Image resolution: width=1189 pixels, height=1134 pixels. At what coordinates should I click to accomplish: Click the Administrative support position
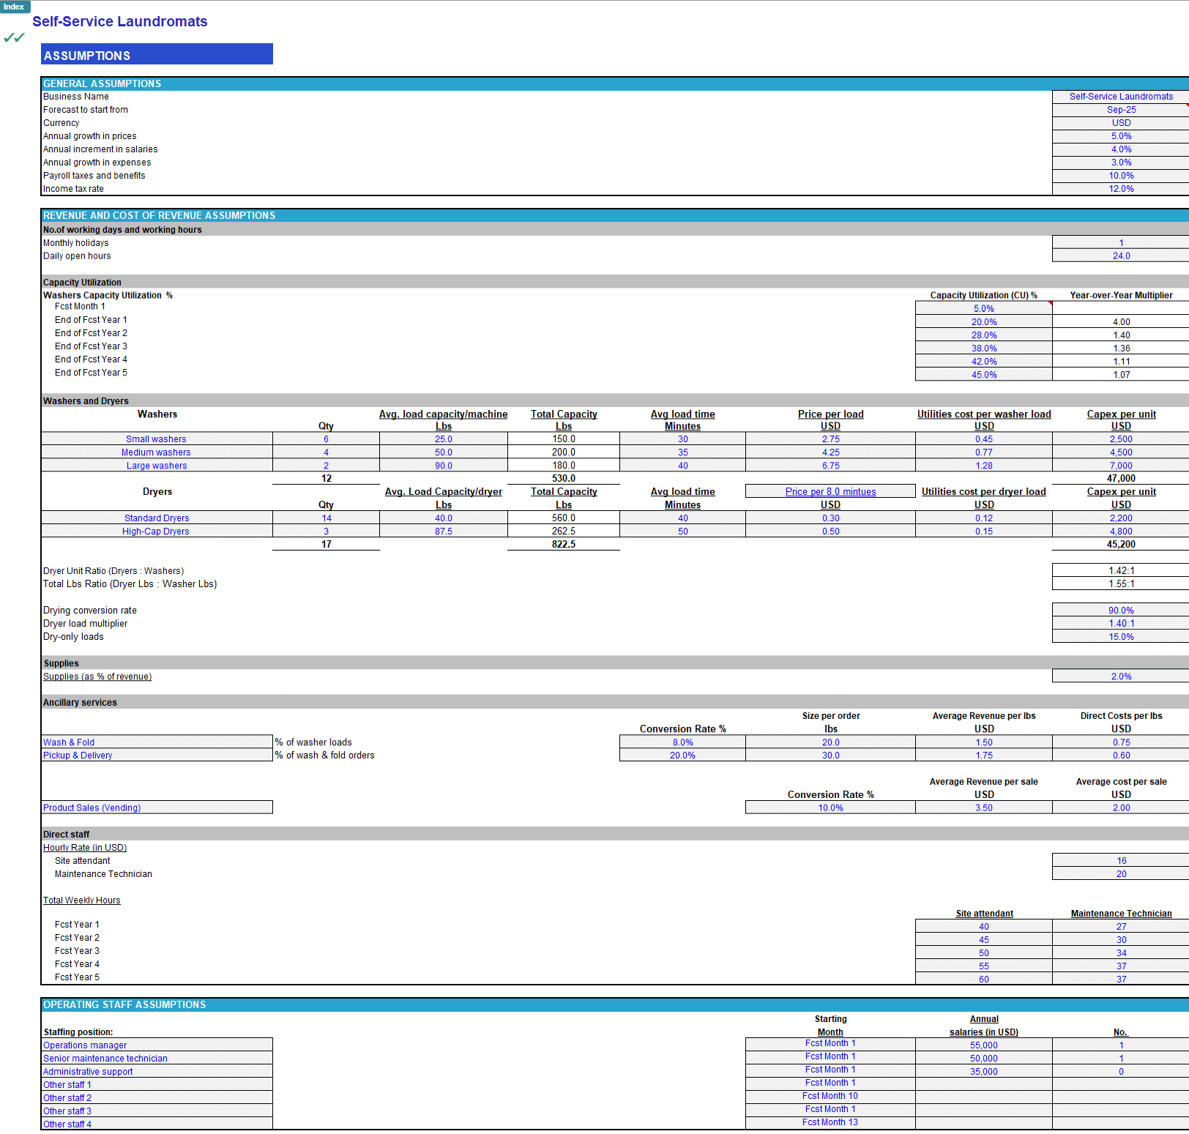(x=157, y=1072)
